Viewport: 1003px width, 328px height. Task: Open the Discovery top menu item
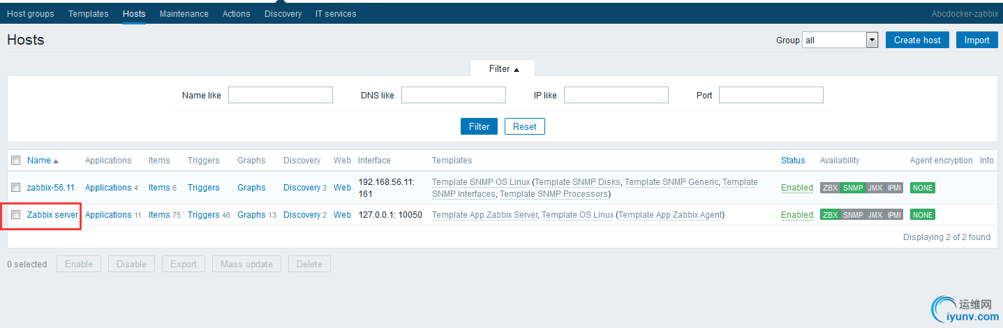point(283,14)
